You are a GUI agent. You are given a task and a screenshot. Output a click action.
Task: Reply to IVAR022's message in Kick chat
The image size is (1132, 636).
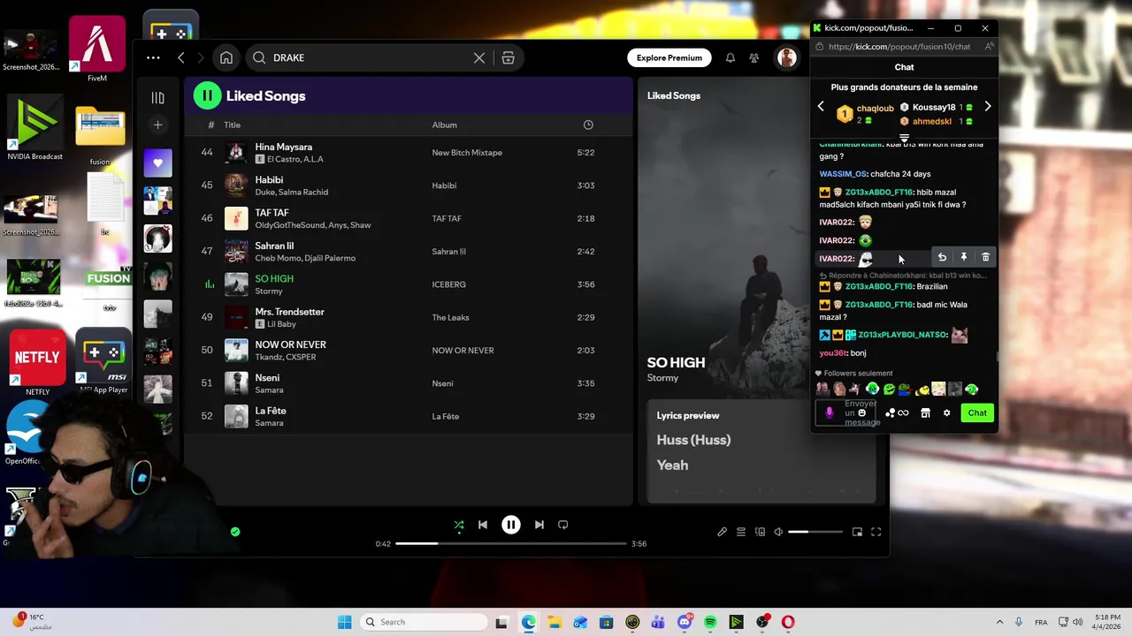(x=942, y=257)
